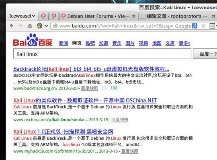This screenshot has height=160, width=217.
Task: Open the Backtrack论坛(kali linux) result
Action: click(x=91, y=69)
